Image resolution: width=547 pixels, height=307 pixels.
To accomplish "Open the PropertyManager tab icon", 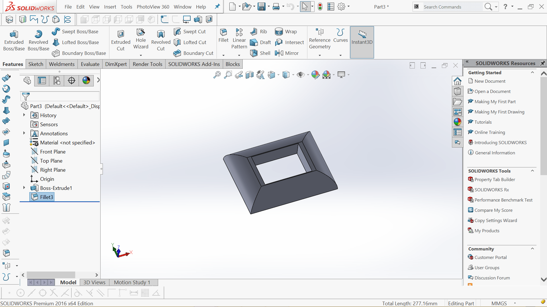I will (x=42, y=80).
